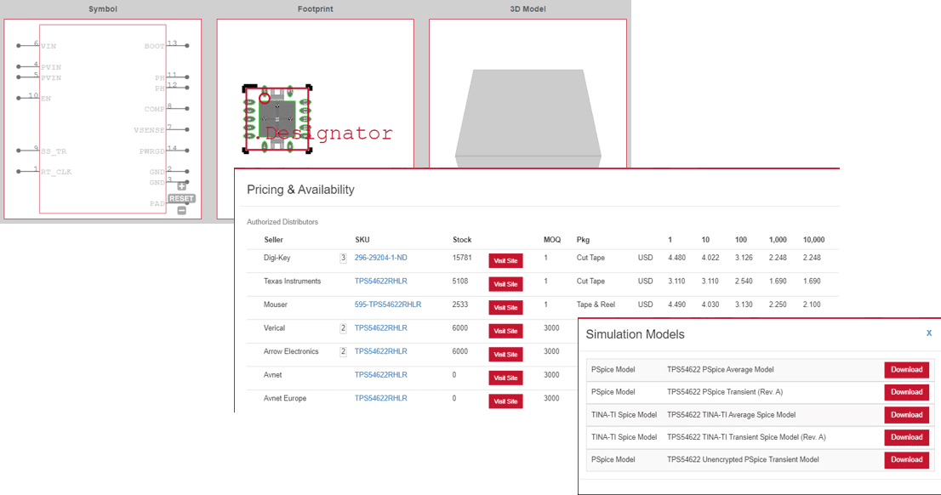
Task: Zoom in using the plus icon
Action: tap(181, 185)
